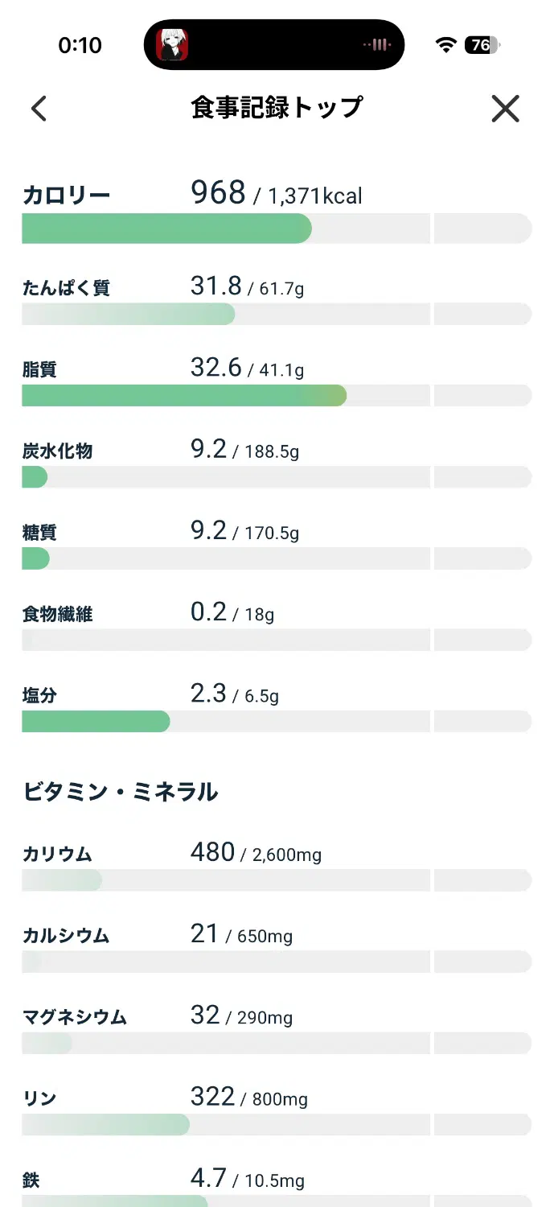Image resolution: width=554 pixels, height=1207 pixels.
Task: Tap the リン progress bar
Action: (x=277, y=1125)
